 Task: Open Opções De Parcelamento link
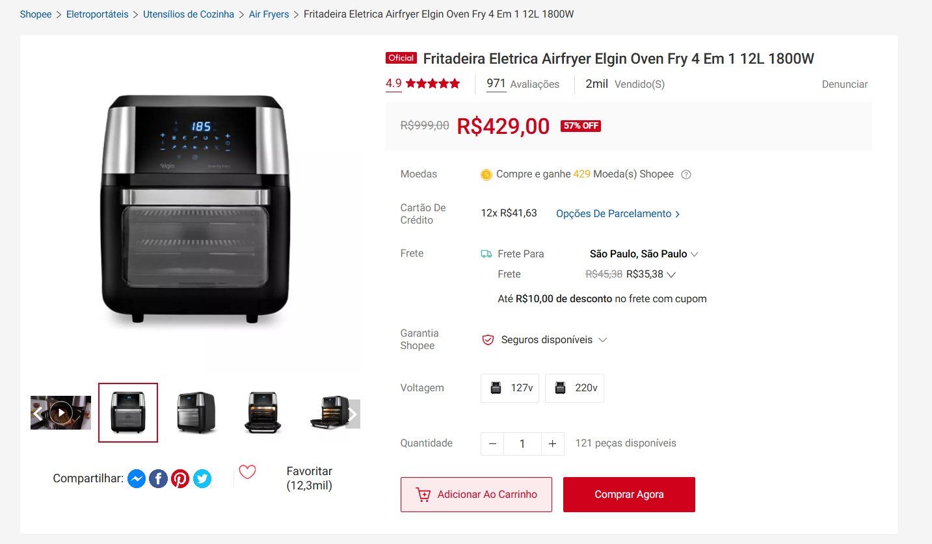618,214
